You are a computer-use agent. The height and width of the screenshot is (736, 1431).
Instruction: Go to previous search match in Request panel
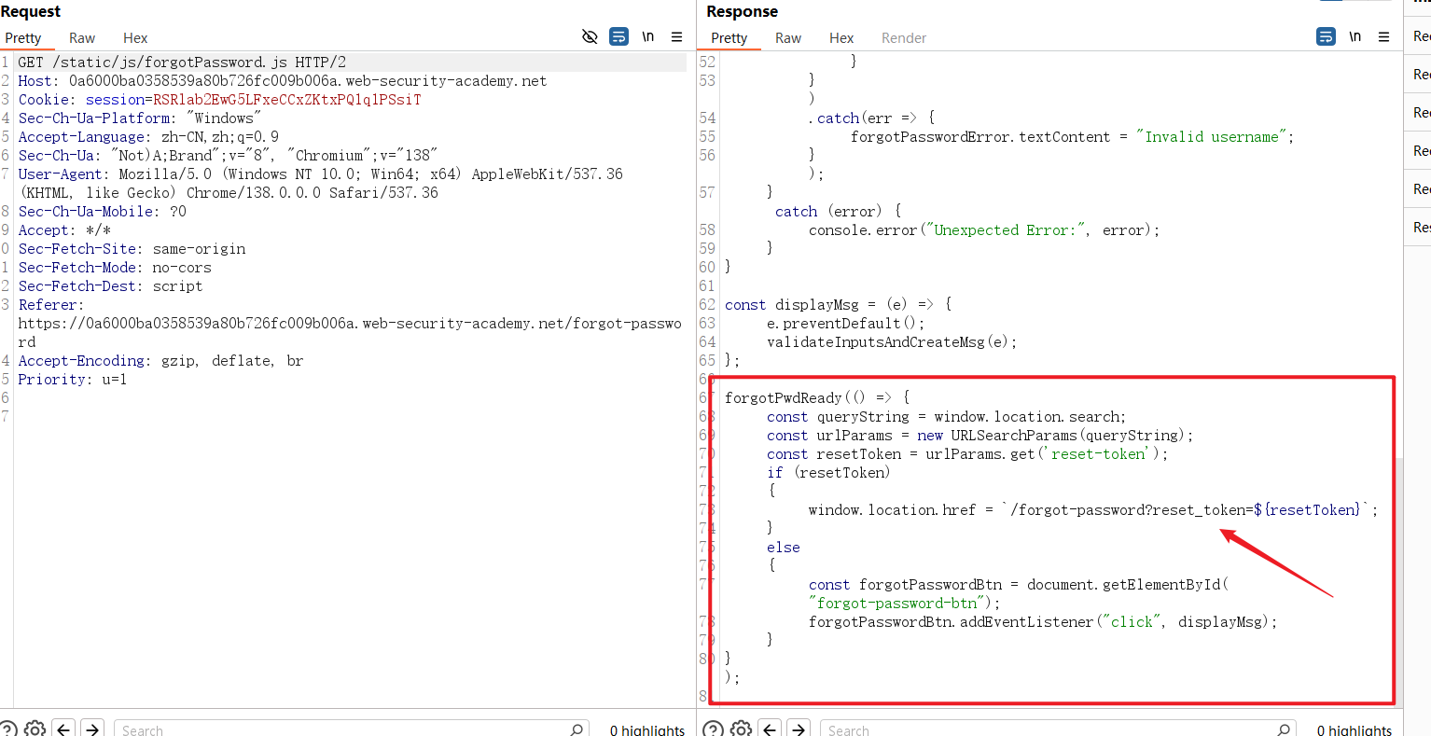63,729
